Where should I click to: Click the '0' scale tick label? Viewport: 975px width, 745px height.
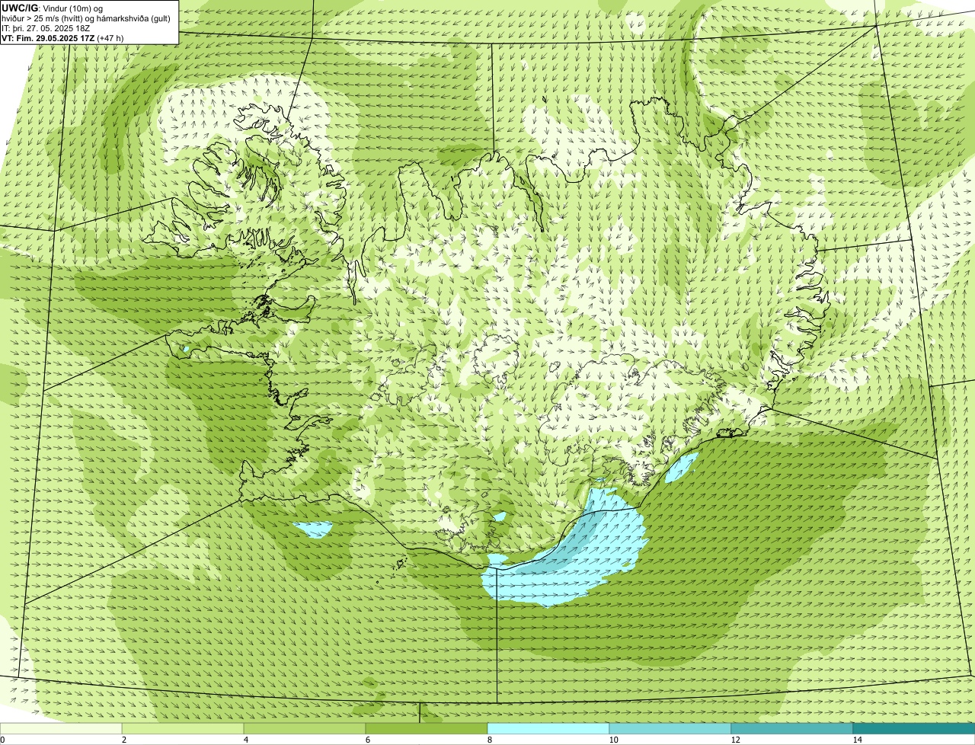tap(2, 740)
